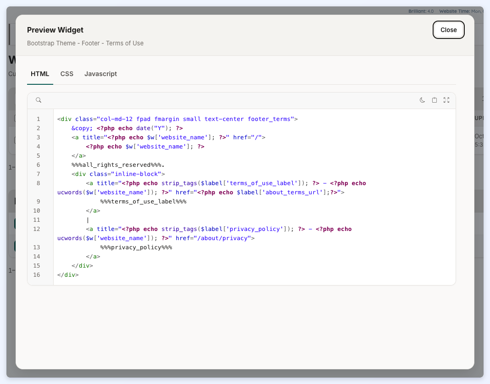Click the href="/about/privacy" attribute
The image size is (490, 384).
tap(213, 238)
